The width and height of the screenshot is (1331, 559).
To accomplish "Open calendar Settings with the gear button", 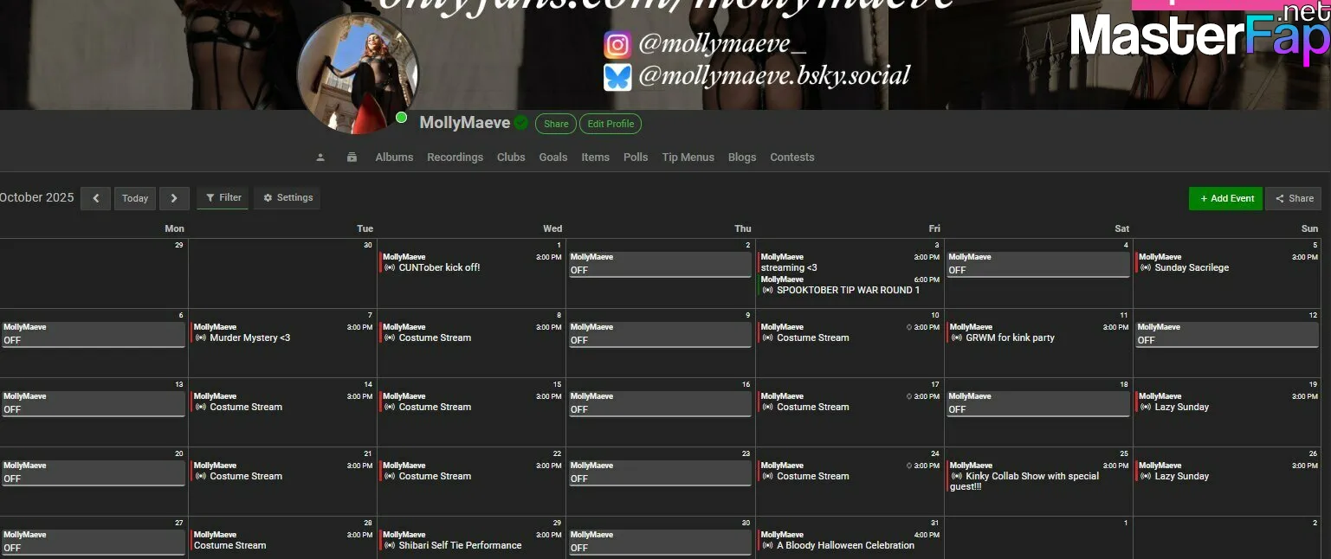I will [288, 198].
